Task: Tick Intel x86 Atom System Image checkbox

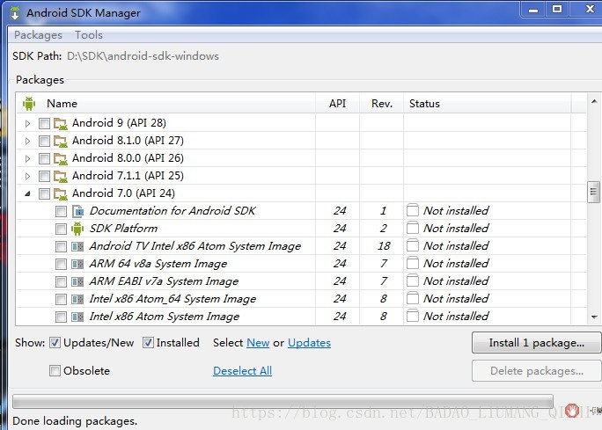Action: coord(61,317)
